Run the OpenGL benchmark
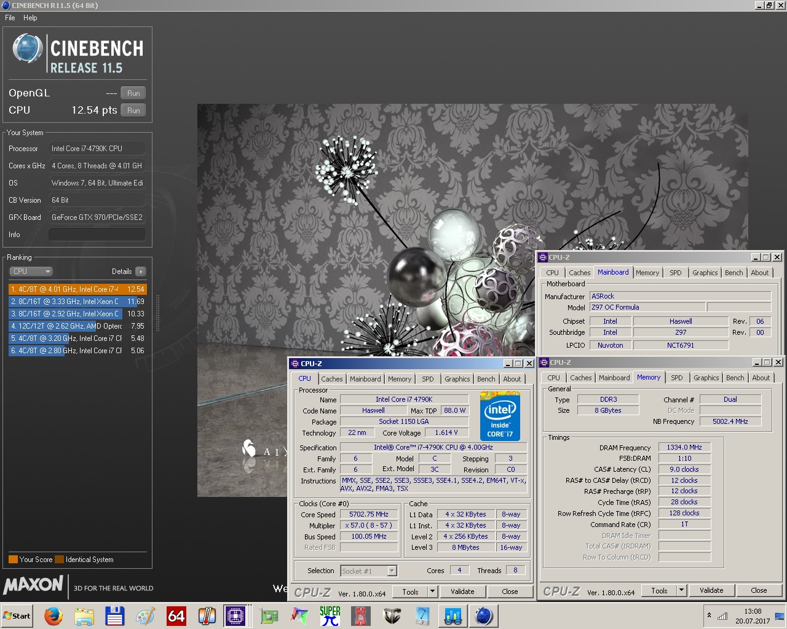787x629 pixels. pyautogui.click(x=133, y=93)
